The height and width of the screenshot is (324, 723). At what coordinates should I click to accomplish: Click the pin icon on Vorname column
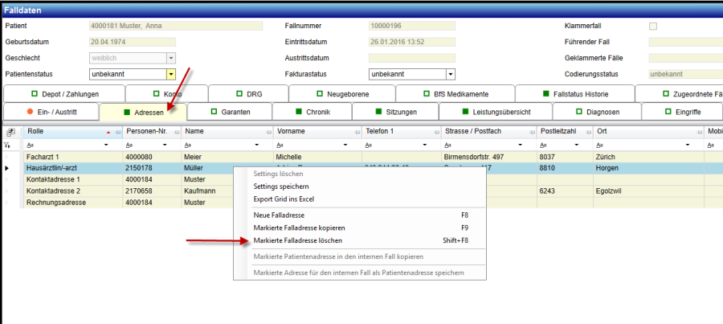pyautogui.click(x=356, y=132)
